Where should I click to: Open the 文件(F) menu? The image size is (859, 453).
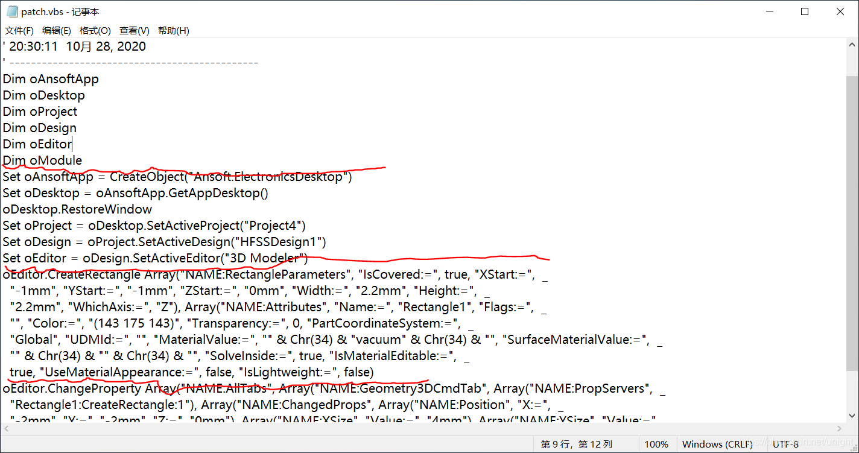[x=19, y=31]
